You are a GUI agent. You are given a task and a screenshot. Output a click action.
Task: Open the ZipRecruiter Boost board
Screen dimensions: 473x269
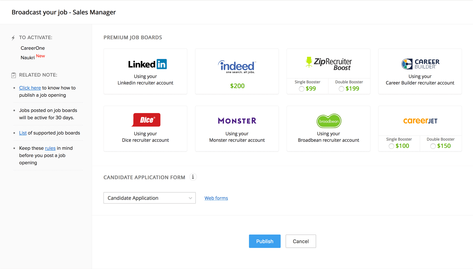coord(328,63)
